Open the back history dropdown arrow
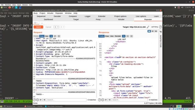This screenshot has width=195, height=110. (x=58, y=27)
